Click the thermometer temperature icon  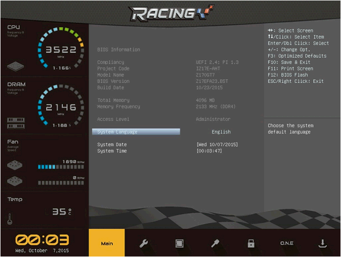[10, 219]
